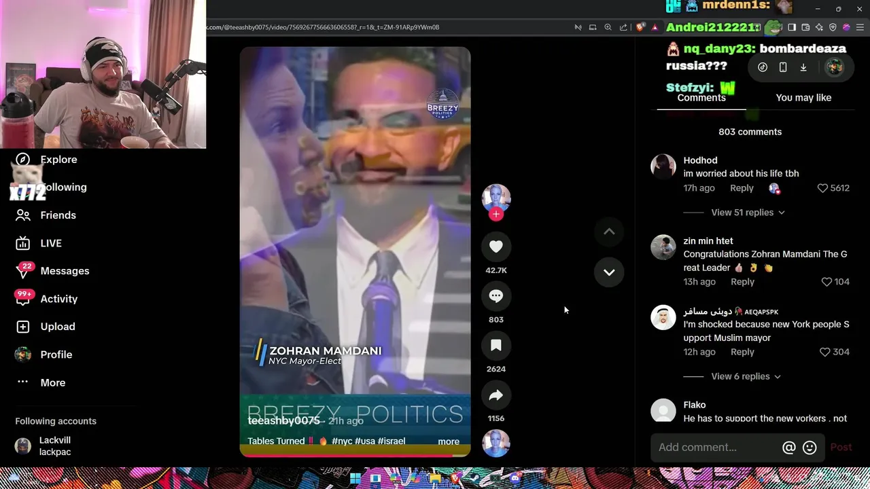Bookmark the video to favorites
The height and width of the screenshot is (489, 870).
point(496,345)
